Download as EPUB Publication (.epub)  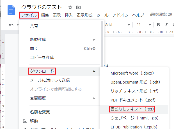click(x=134, y=127)
